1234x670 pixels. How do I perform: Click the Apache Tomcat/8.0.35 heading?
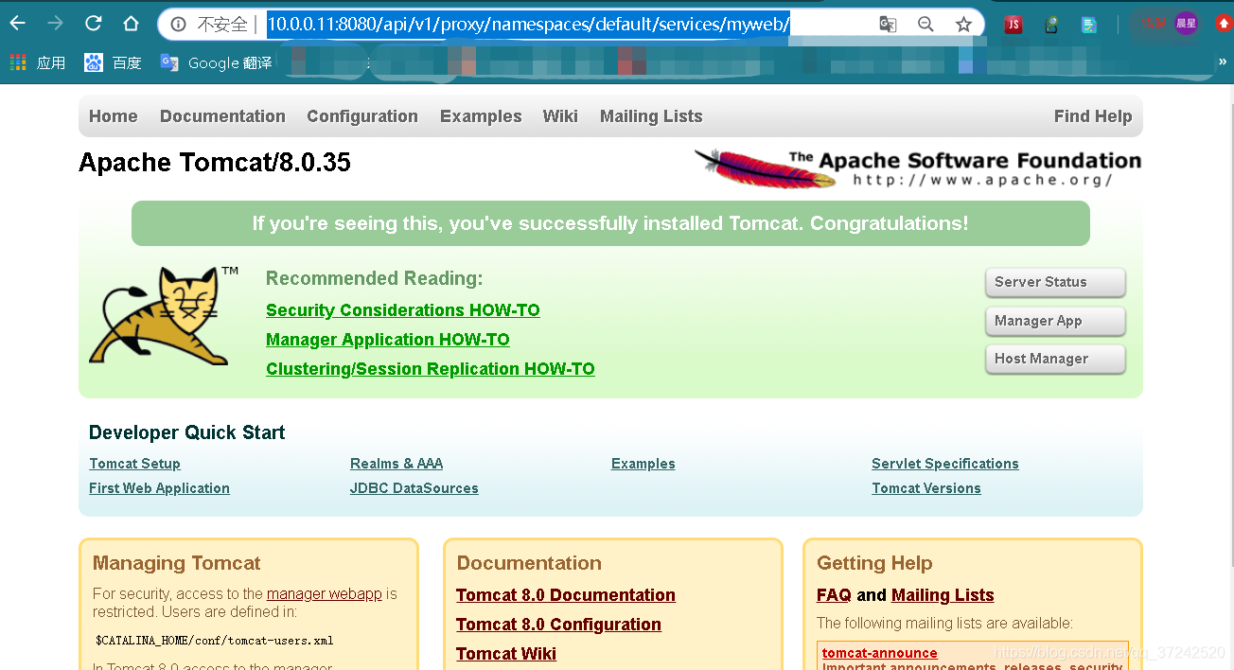(x=215, y=163)
